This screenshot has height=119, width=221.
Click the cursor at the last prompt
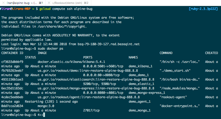(44, 115)
